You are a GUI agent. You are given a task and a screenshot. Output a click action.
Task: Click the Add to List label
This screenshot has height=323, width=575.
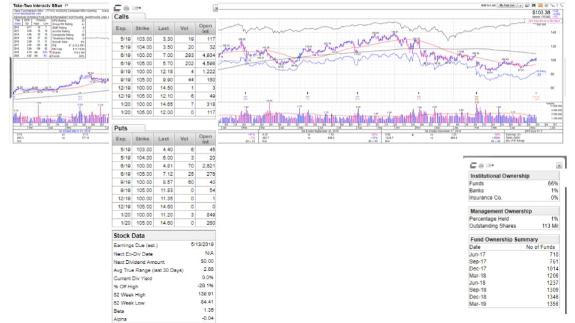tap(489, 5)
